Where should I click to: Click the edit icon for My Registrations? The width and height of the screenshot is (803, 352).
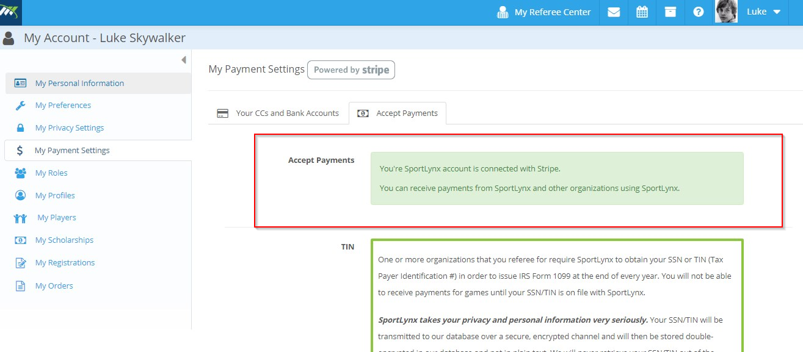20,263
